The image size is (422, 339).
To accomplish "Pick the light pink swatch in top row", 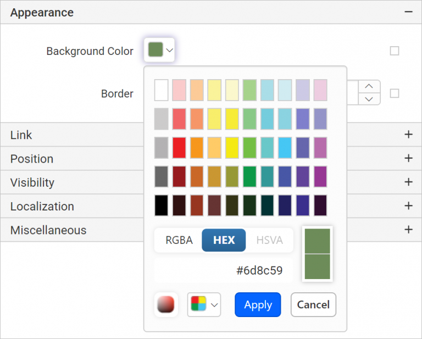I will [179, 90].
